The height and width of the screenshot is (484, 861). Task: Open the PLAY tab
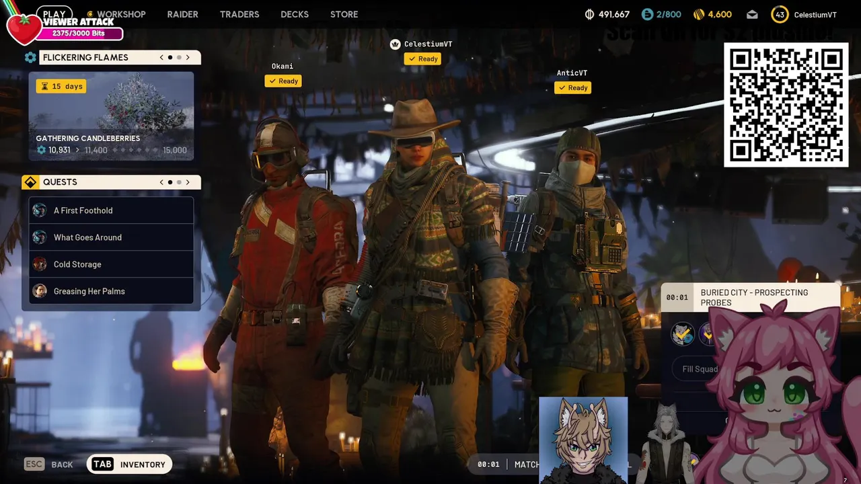54,13
